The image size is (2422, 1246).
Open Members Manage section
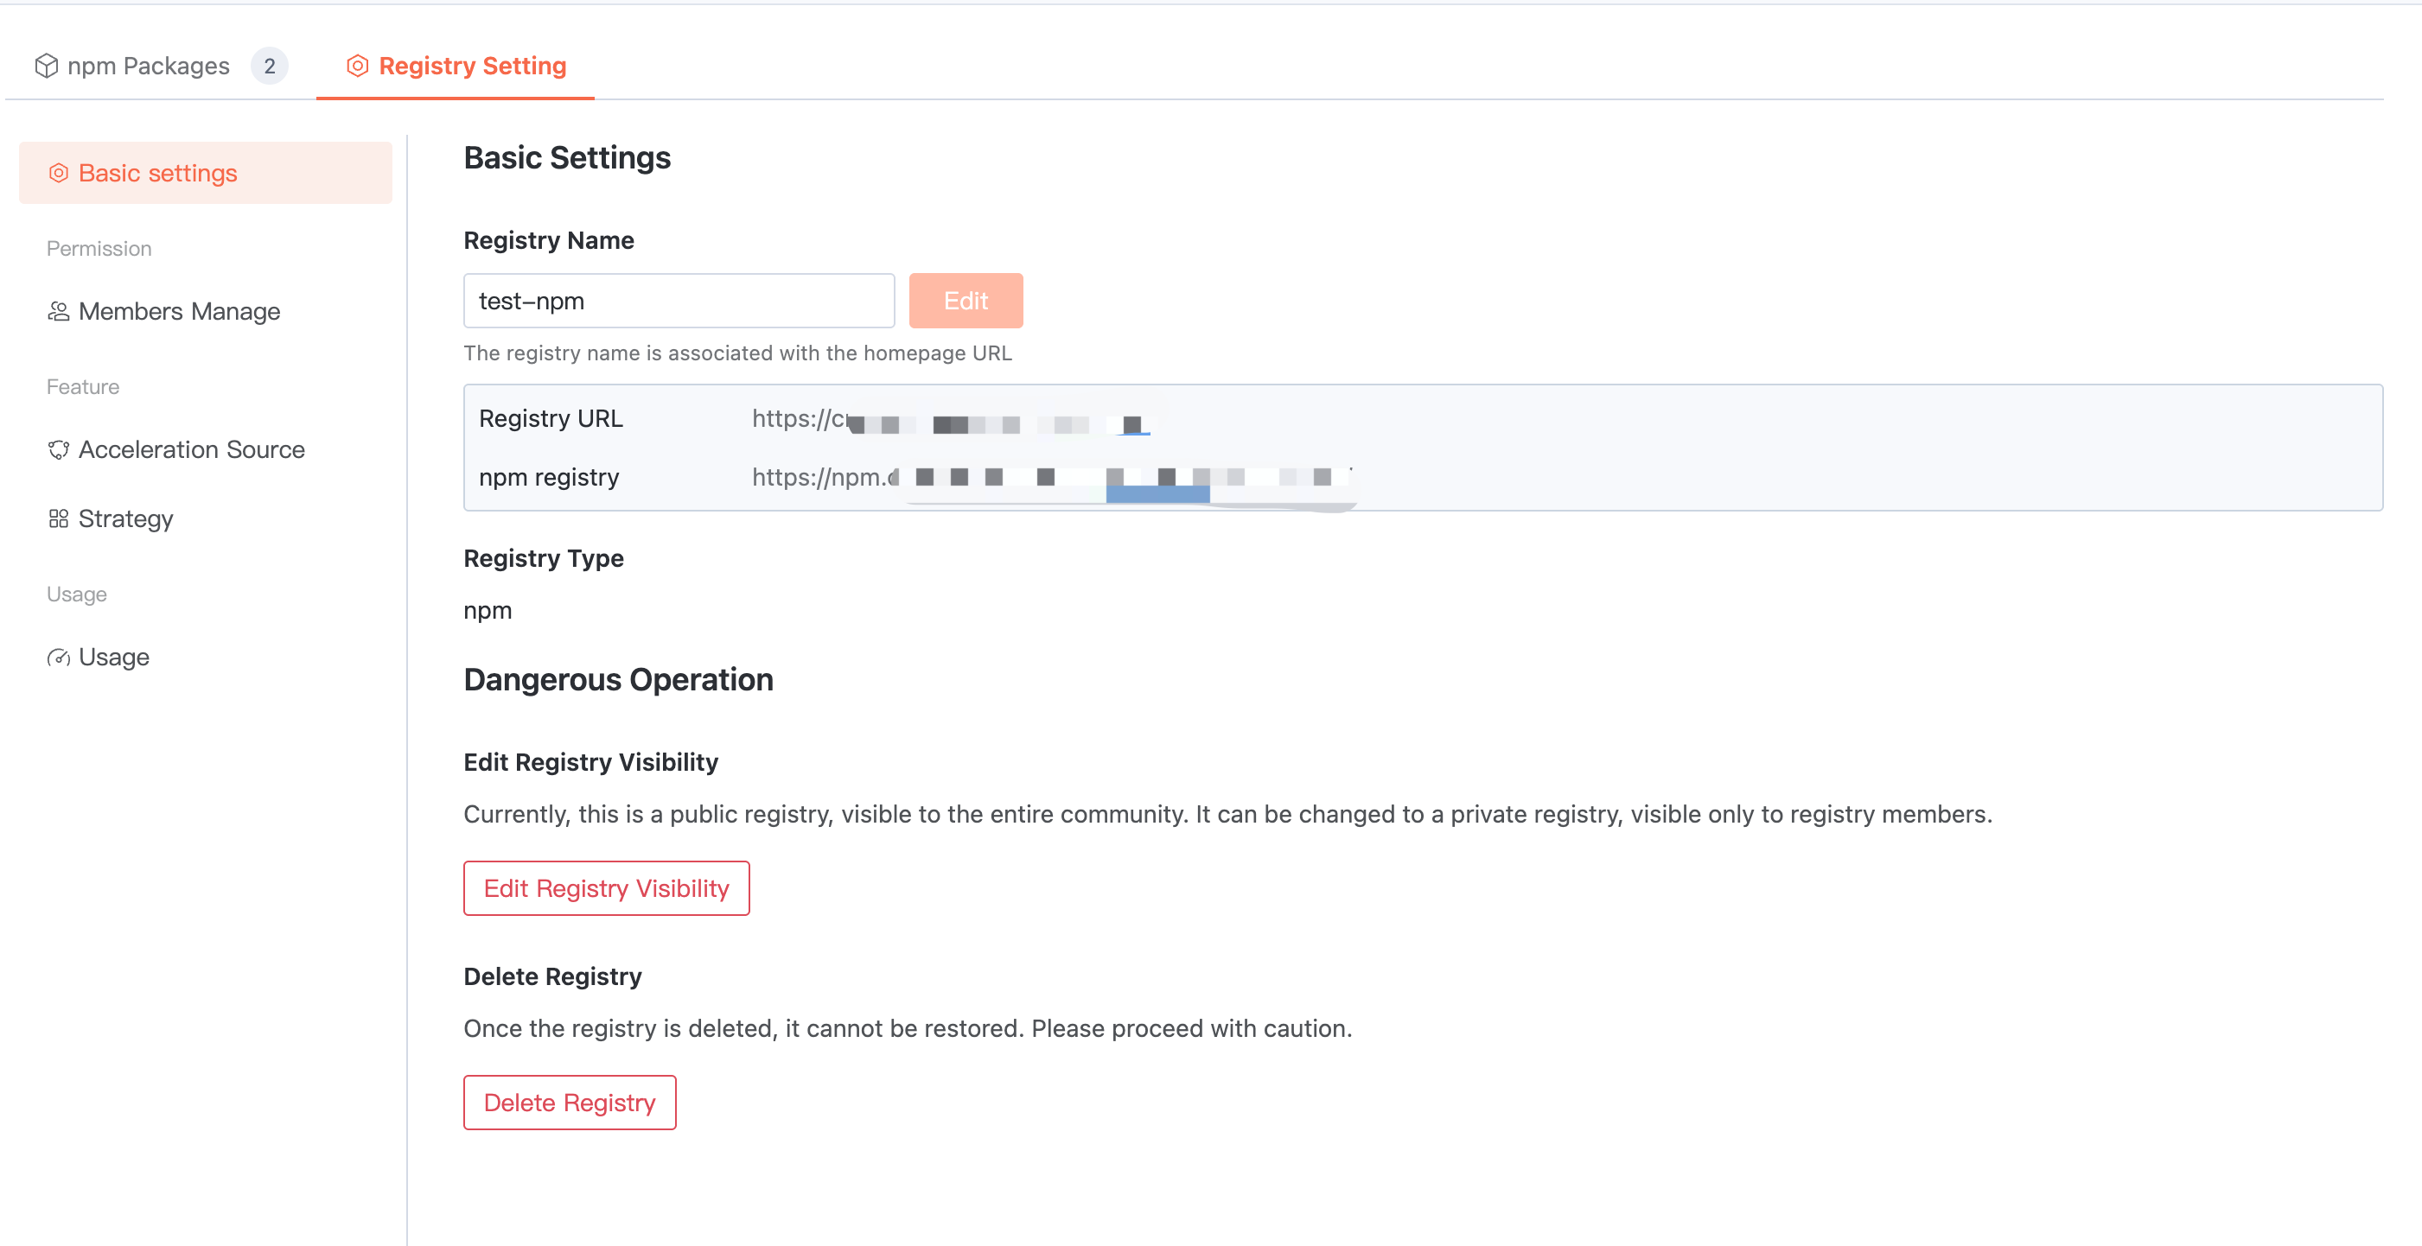pos(179,311)
